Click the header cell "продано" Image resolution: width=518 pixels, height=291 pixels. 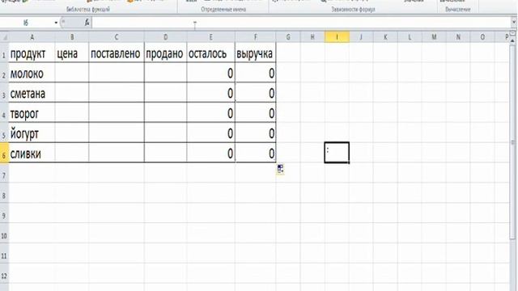pyautogui.click(x=165, y=53)
